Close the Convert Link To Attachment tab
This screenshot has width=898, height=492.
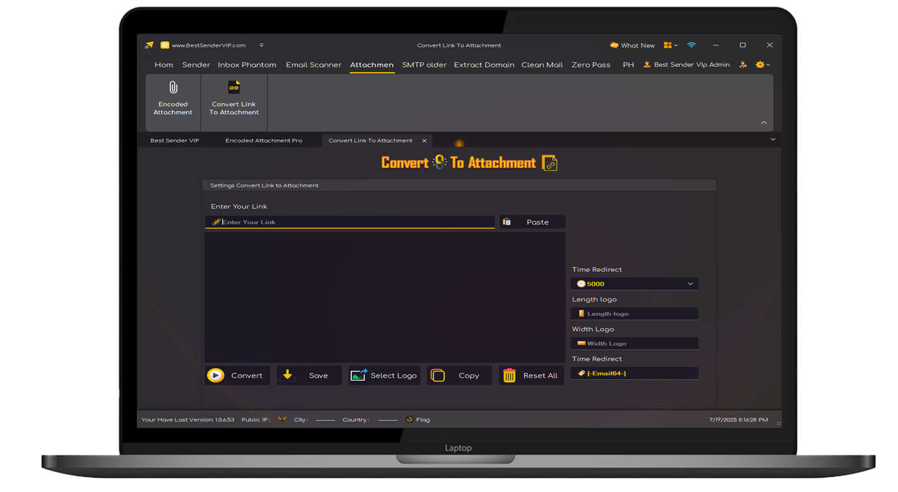pyautogui.click(x=424, y=141)
